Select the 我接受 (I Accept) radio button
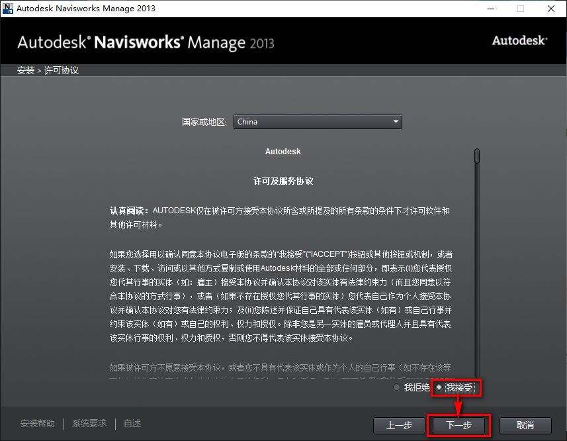The image size is (567, 441). 439,388
